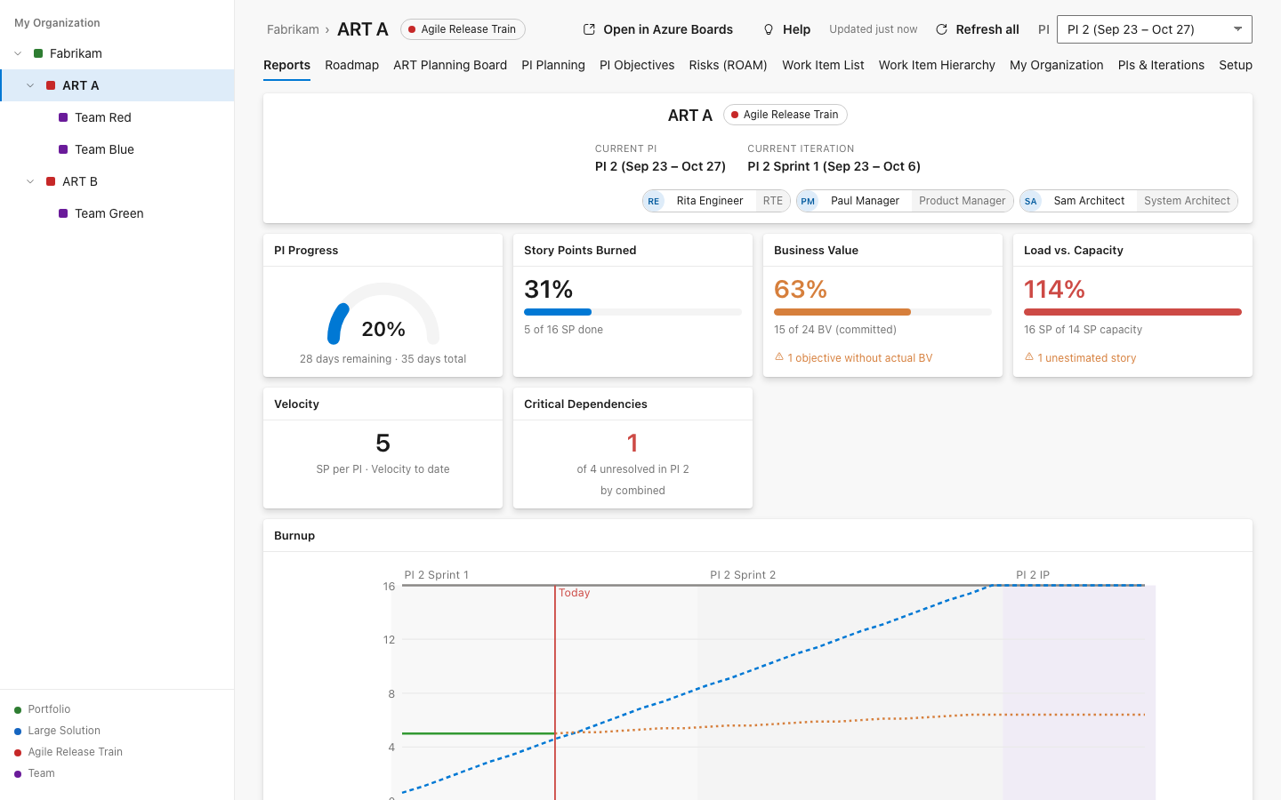Click the green square icon beside Fabrikam
The image size is (1281, 800).
38,53
